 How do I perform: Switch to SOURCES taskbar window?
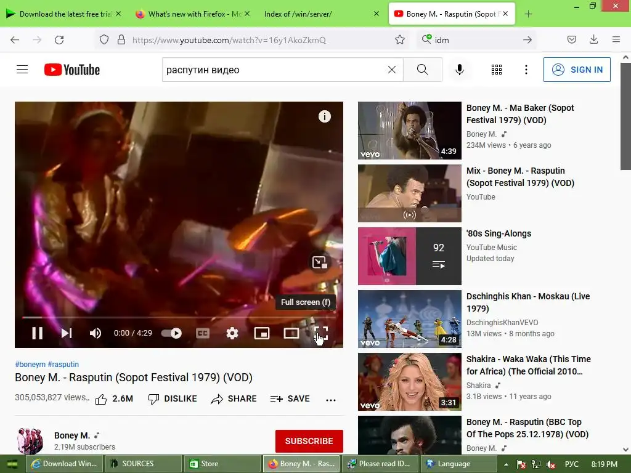coord(144,464)
